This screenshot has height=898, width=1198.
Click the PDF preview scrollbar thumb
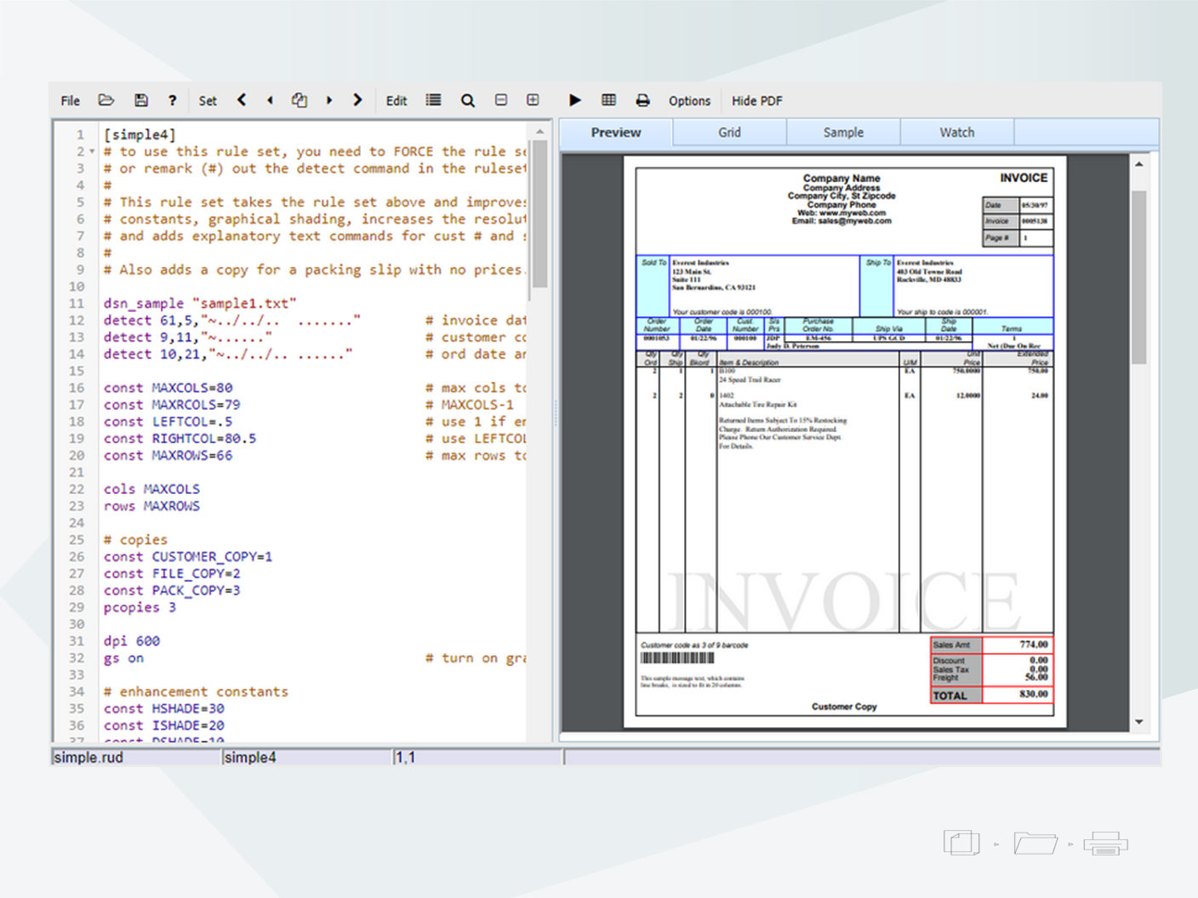point(1139,277)
